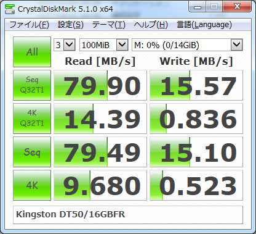Click the 4K Q32T1 write result 0.836

click(196, 119)
